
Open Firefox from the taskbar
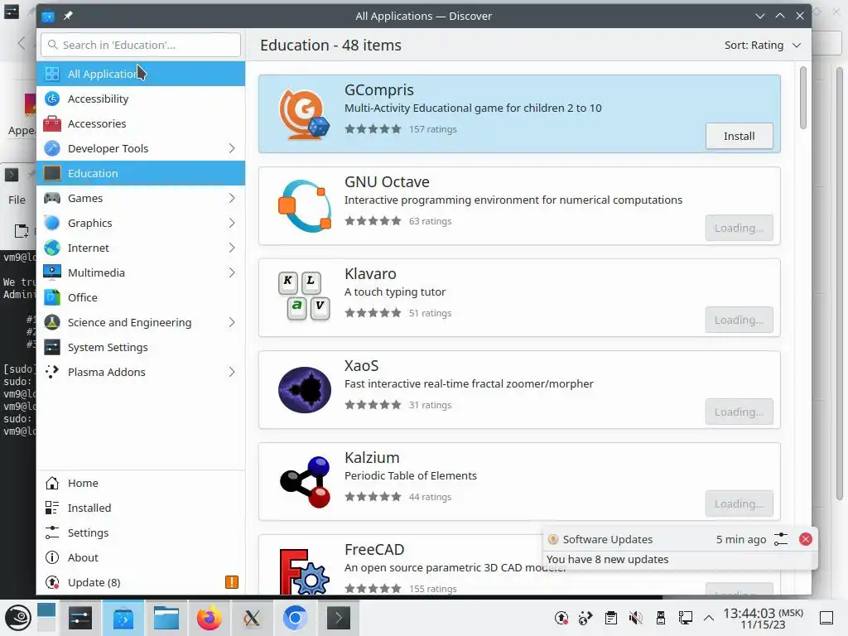(209, 618)
